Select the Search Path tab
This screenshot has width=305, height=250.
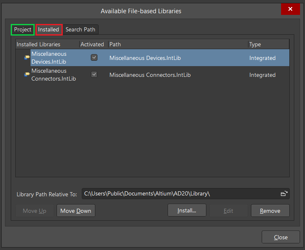(80, 30)
